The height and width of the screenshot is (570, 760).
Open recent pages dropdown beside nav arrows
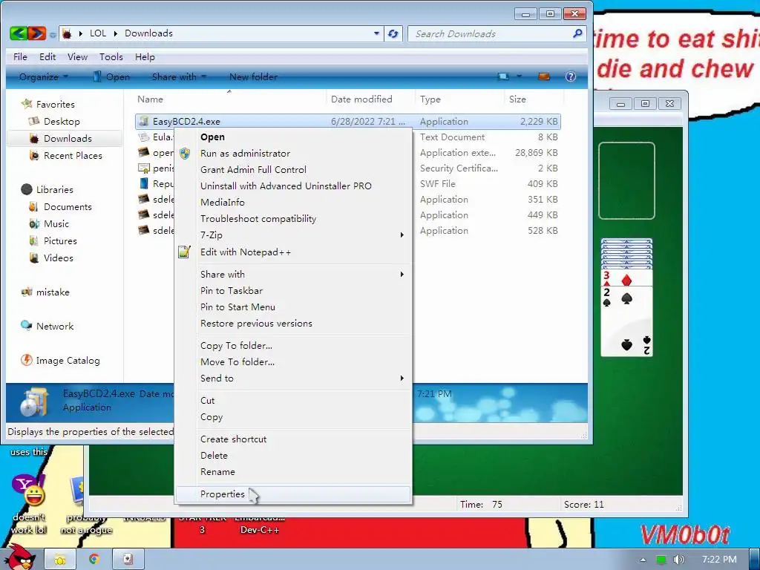tap(53, 34)
